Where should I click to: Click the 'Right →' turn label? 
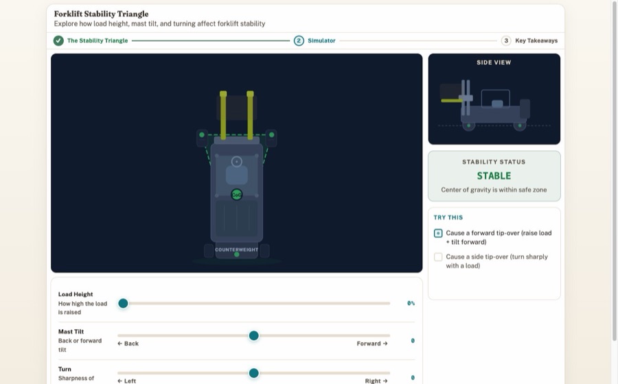376,381
